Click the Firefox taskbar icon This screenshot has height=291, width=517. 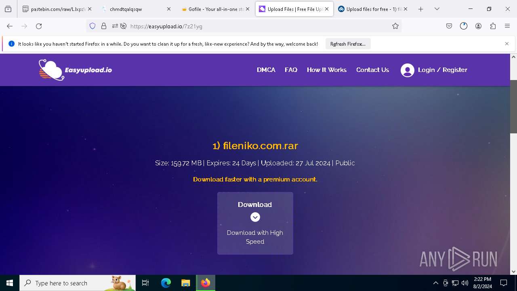point(206,283)
